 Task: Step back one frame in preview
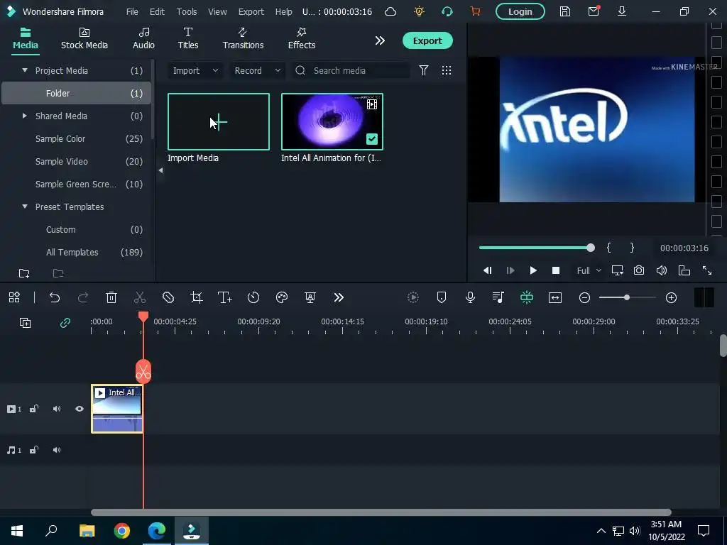[487, 270]
